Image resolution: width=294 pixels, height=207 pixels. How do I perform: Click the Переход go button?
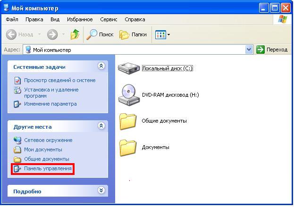[x=272, y=50]
